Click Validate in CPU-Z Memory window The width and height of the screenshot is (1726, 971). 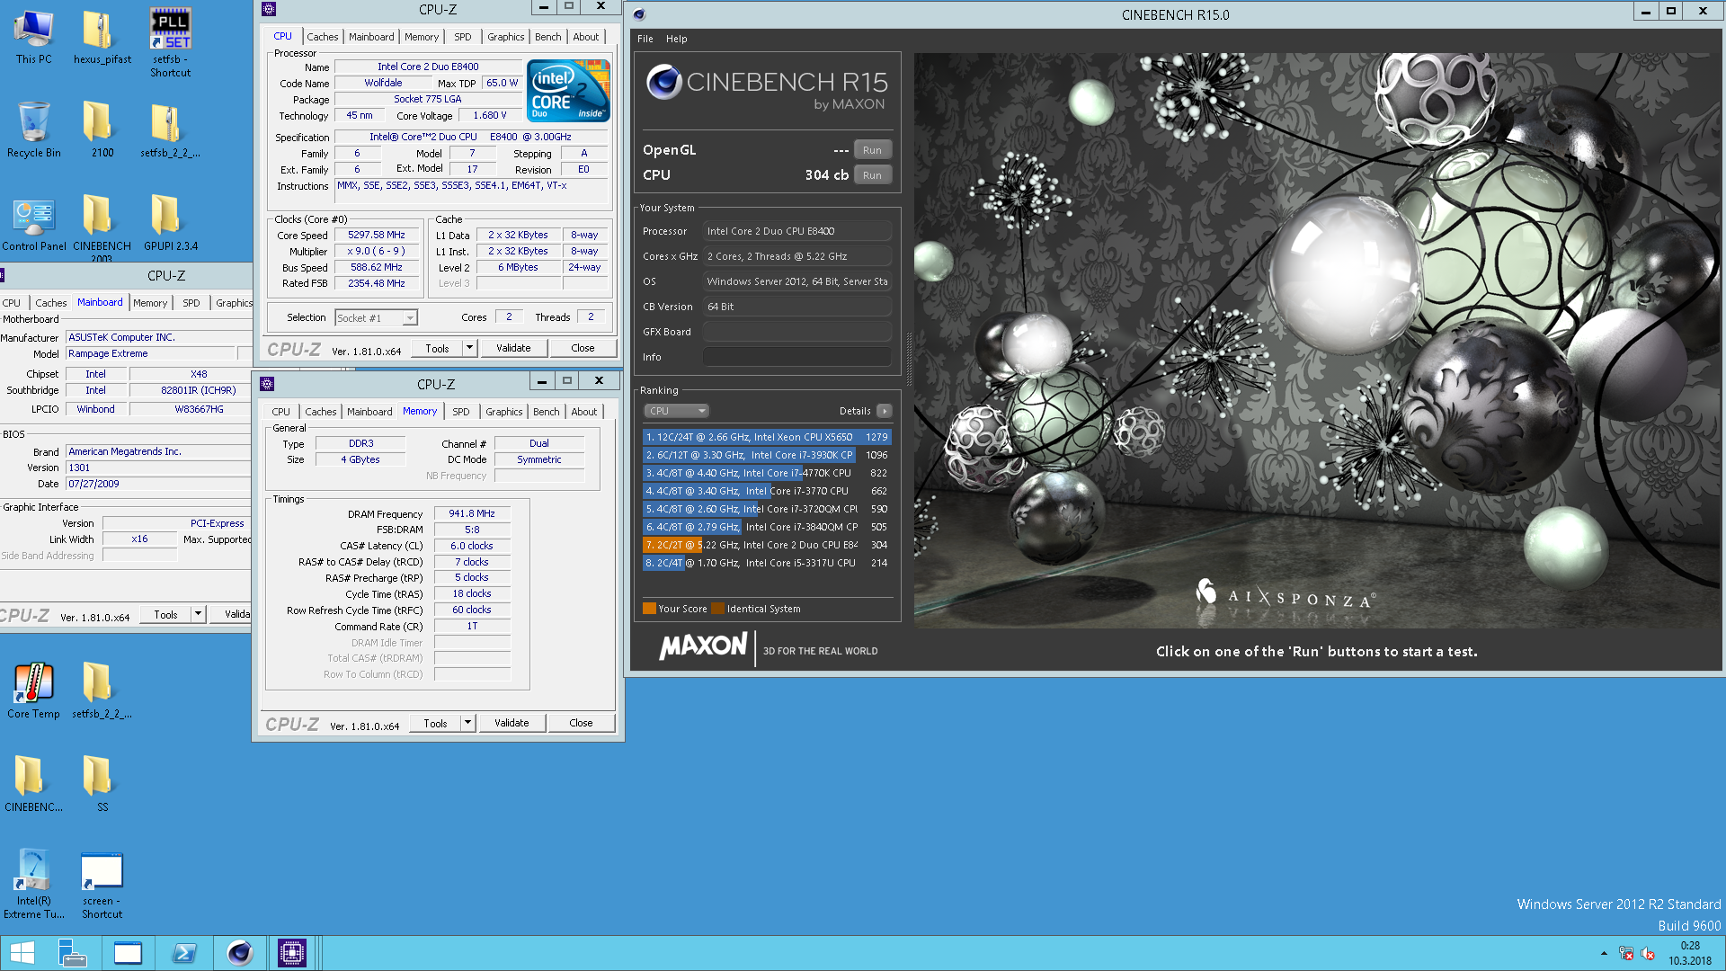point(512,723)
